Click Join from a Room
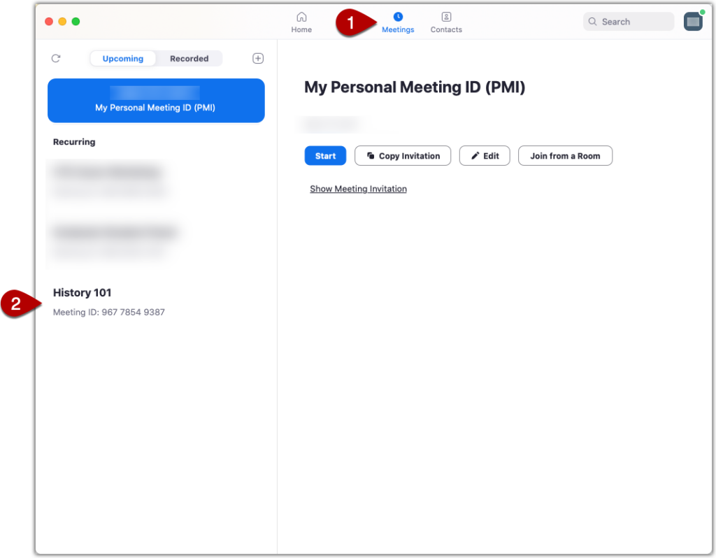Viewport: 716px width, 558px height. 565,155
